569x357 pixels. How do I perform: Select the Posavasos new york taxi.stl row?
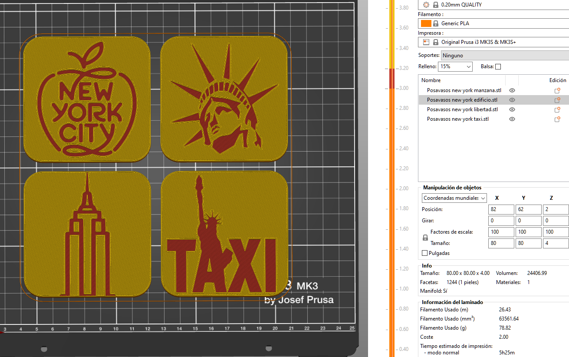493,119
